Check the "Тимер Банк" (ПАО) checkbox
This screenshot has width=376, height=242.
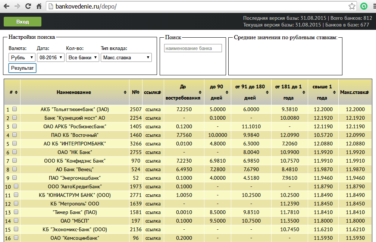coord(16,212)
